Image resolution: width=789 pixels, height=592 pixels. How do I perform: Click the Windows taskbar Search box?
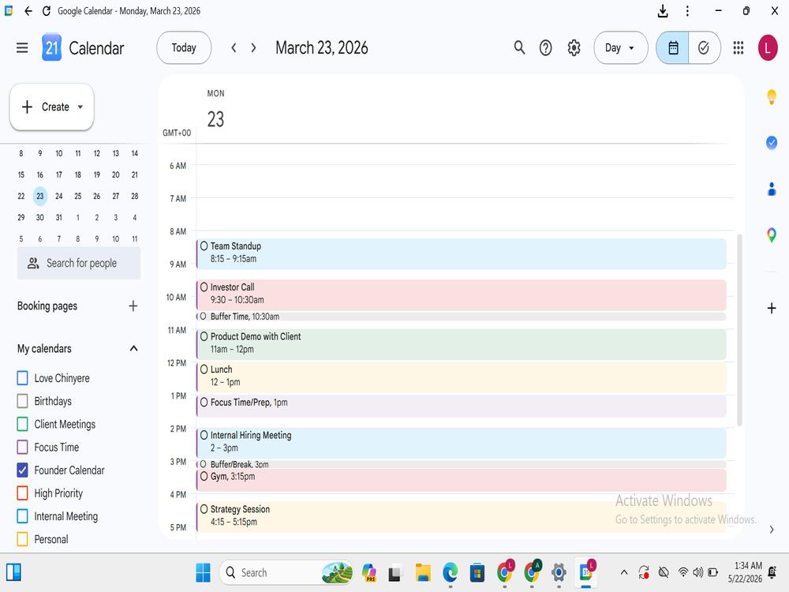[x=286, y=572]
